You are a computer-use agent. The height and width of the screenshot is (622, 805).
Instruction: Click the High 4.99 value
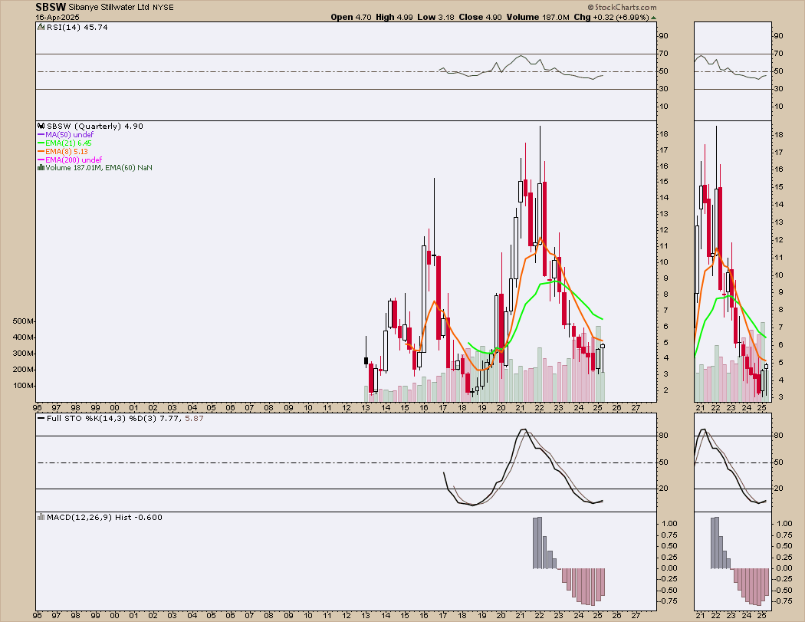point(394,17)
